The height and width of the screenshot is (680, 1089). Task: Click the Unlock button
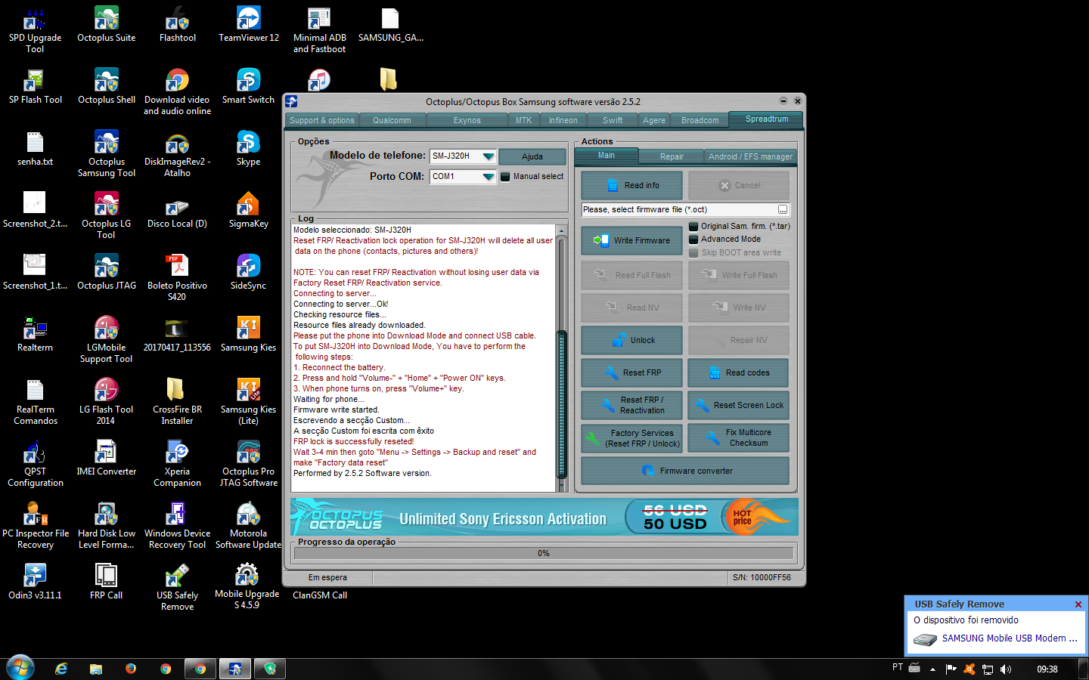pyautogui.click(x=631, y=340)
